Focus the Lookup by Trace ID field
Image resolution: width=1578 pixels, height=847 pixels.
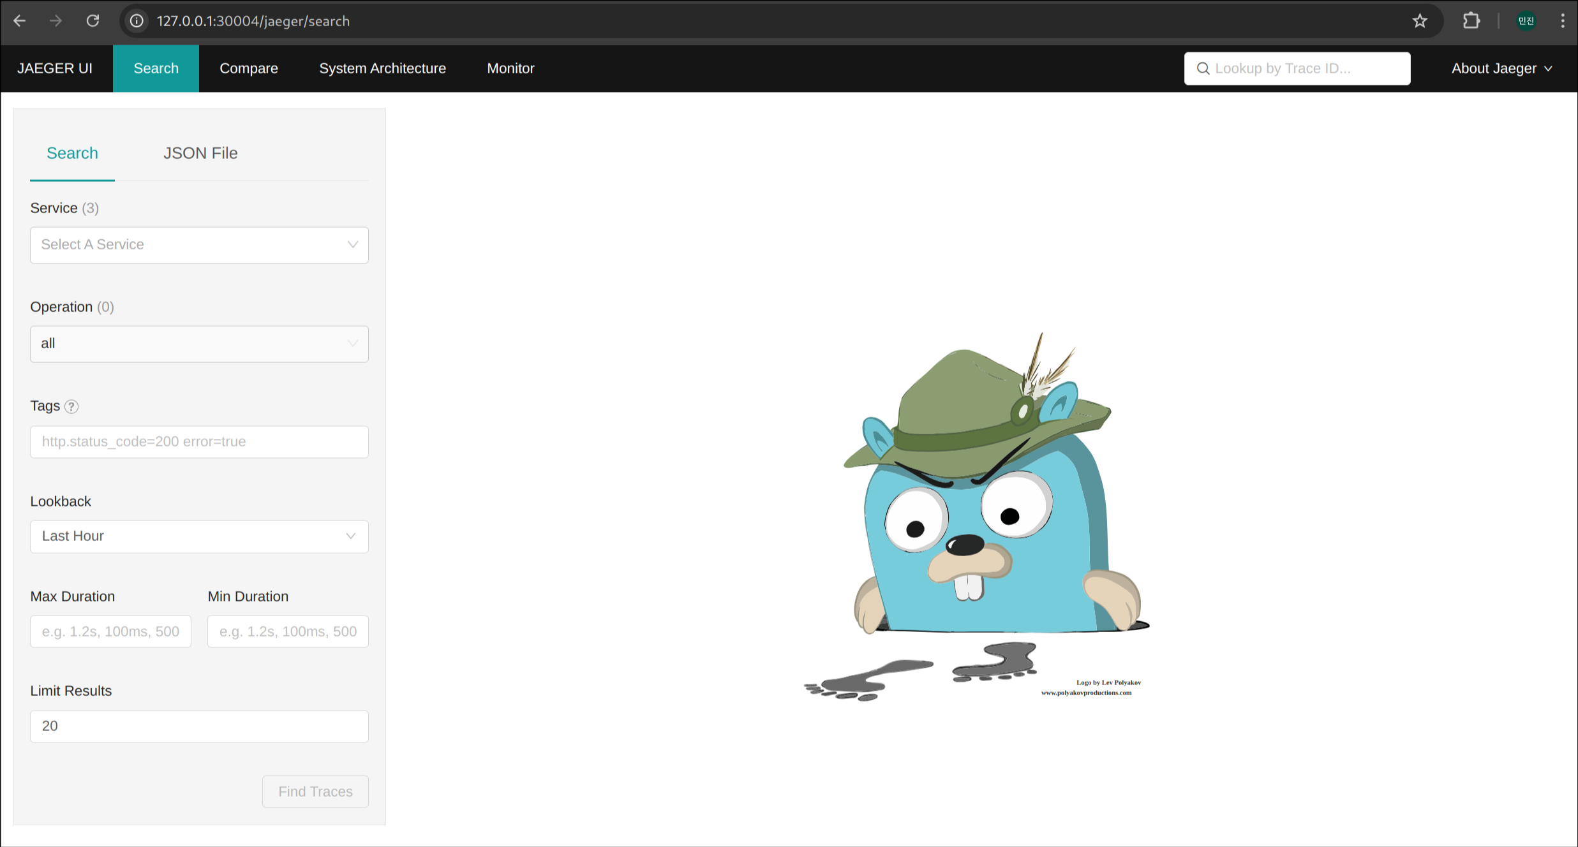click(1297, 68)
